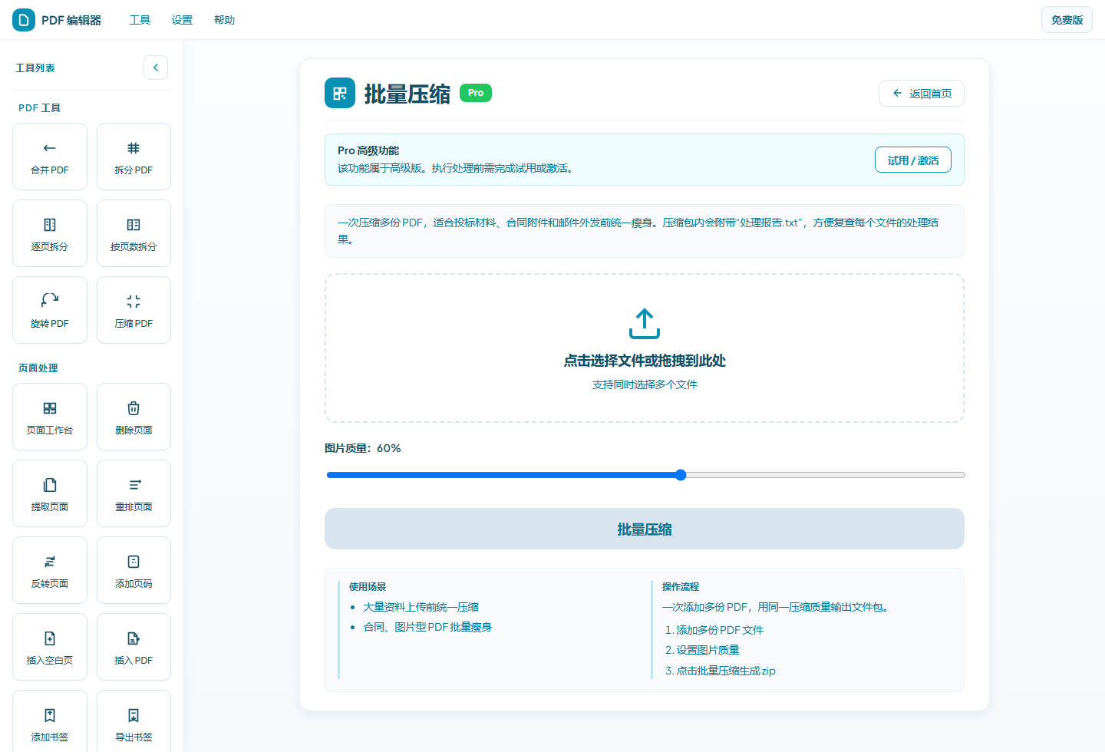Click the file drop zone to select files

(x=645, y=348)
